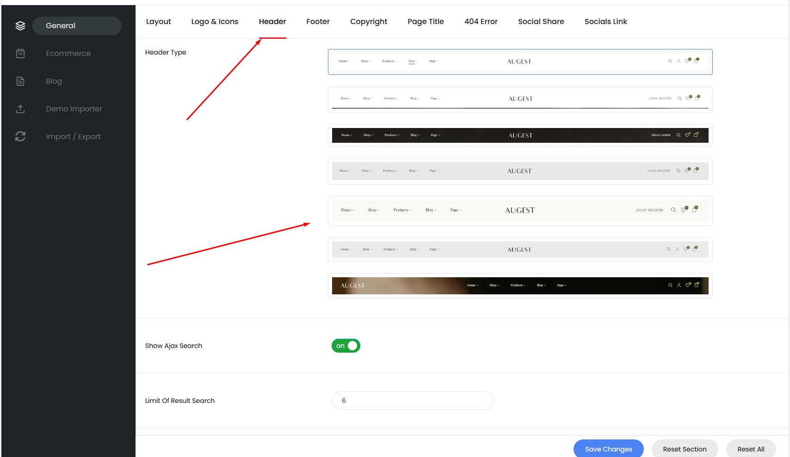790x457 pixels.
Task: Click the Demo Importer upload icon
Action: point(20,109)
